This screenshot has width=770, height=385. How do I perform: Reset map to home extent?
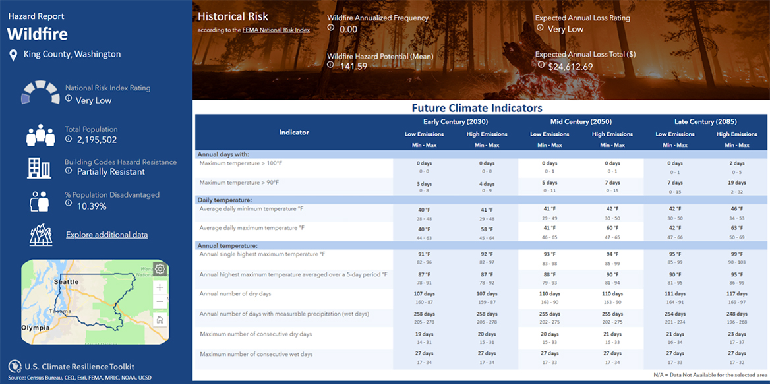160,320
